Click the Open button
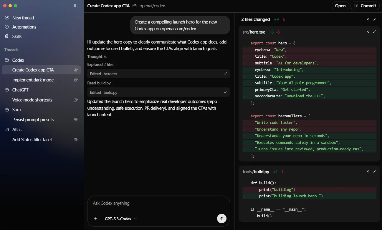The image size is (382, 230). [340, 6]
